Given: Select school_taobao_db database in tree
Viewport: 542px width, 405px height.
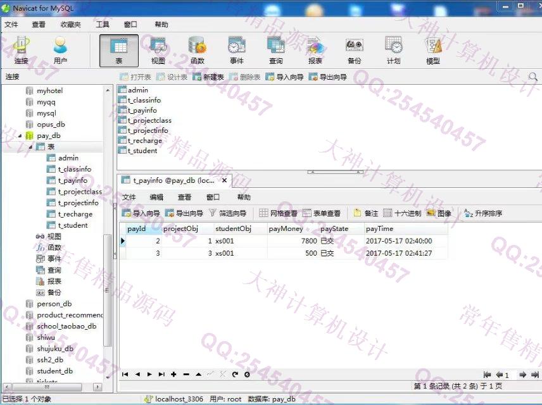Looking at the screenshot, I should coord(66,326).
